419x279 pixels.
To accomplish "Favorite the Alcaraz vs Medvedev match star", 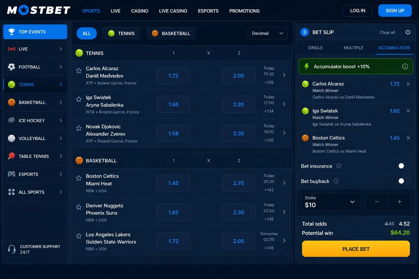I will [79, 71].
